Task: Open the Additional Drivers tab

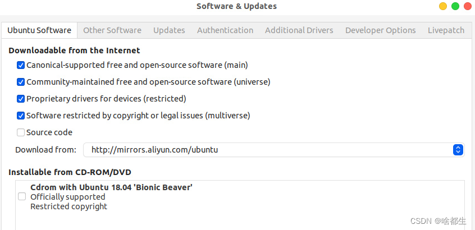Action: click(299, 30)
